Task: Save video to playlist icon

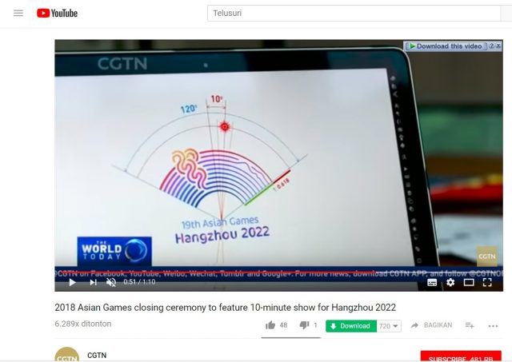Action: click(x=470, y=325)
